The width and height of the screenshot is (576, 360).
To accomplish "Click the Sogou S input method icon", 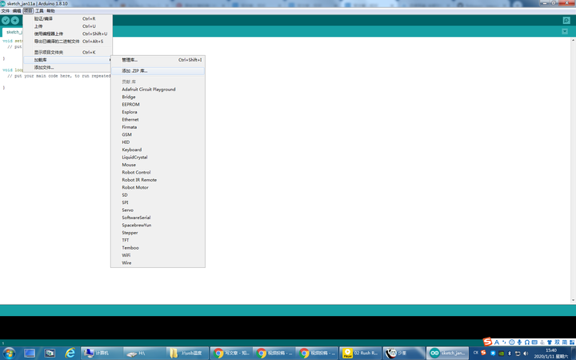I will point(487,342).
